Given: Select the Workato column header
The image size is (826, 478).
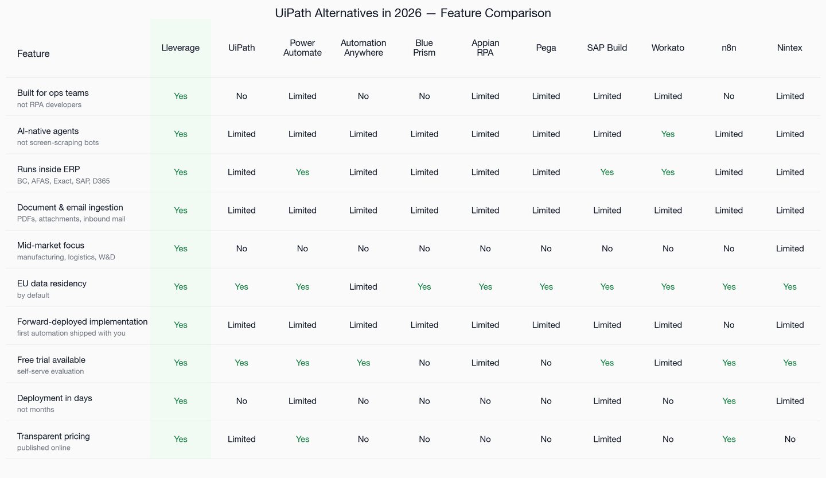Looking at the screenshot, I should (x=668, y=48).
